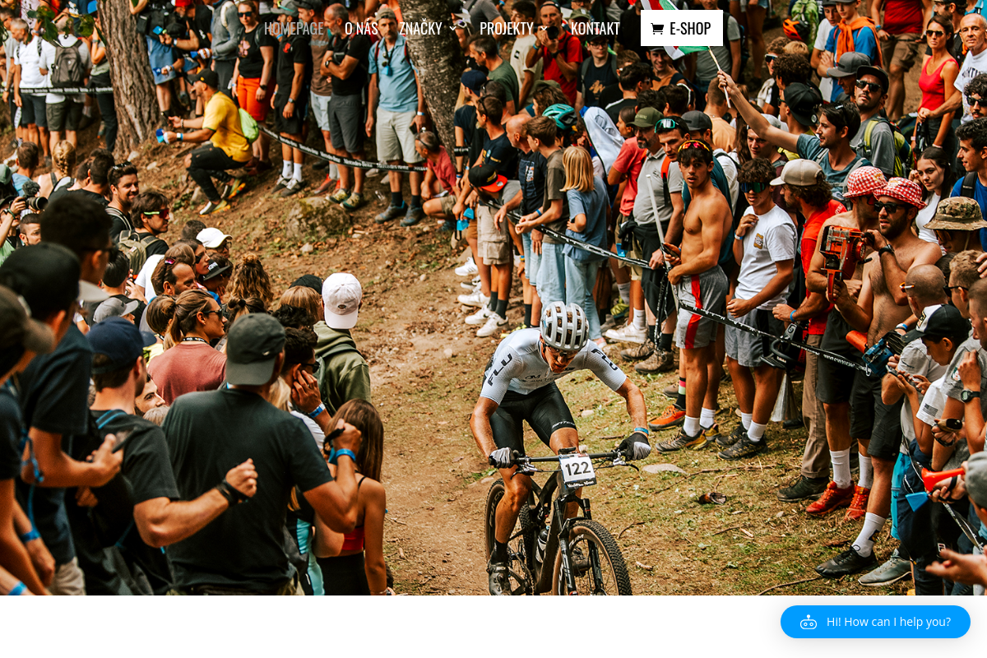Screen dimensions: 987x658
Task: Open the O NÁS page
Action: coord(361,28)
